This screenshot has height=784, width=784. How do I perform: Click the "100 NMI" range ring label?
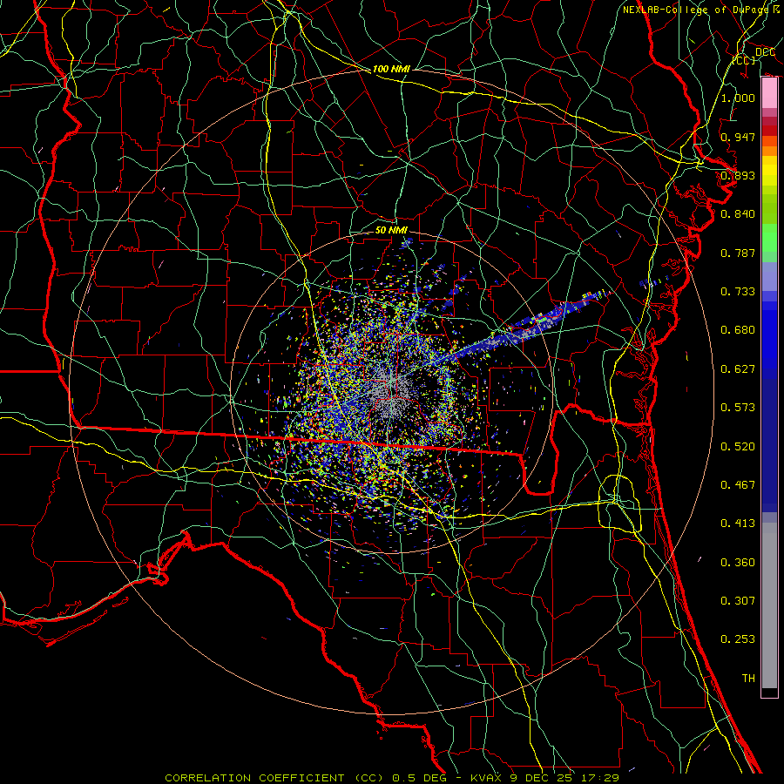pos(391,69)
